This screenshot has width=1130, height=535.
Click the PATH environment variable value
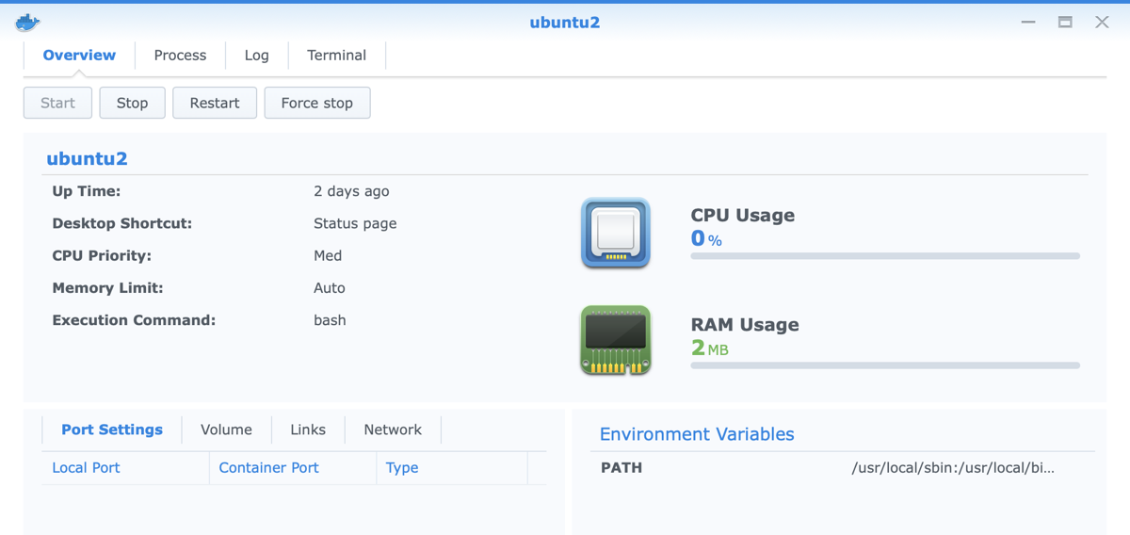952,468
